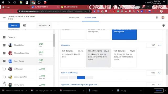This screenshot has width=168, height=94.
Task: Click Arif Hossain's grade field /100
Action: (x=42, y=69)
